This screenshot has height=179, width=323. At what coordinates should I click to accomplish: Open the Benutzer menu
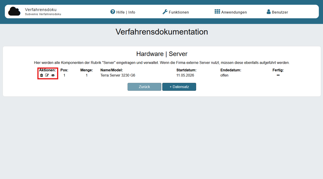click(x=277, y=12)
